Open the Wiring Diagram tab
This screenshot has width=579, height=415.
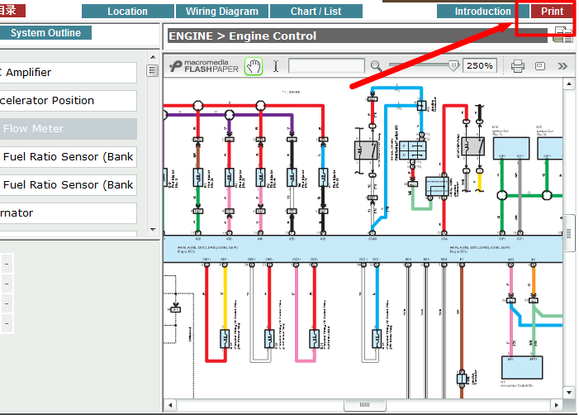(222, 11)
